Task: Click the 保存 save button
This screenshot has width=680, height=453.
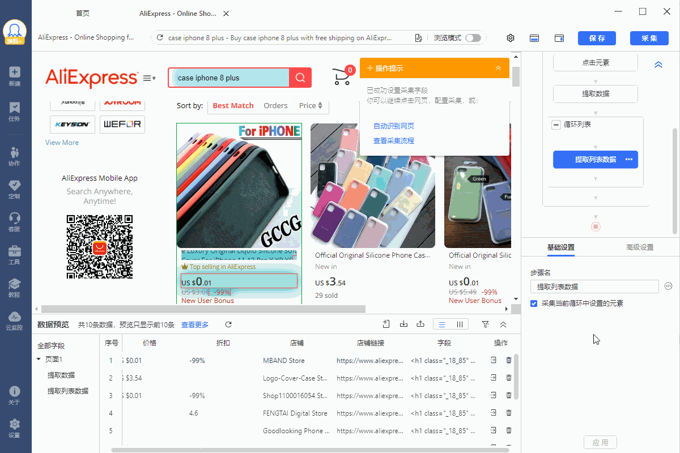Action: point(597,38)
